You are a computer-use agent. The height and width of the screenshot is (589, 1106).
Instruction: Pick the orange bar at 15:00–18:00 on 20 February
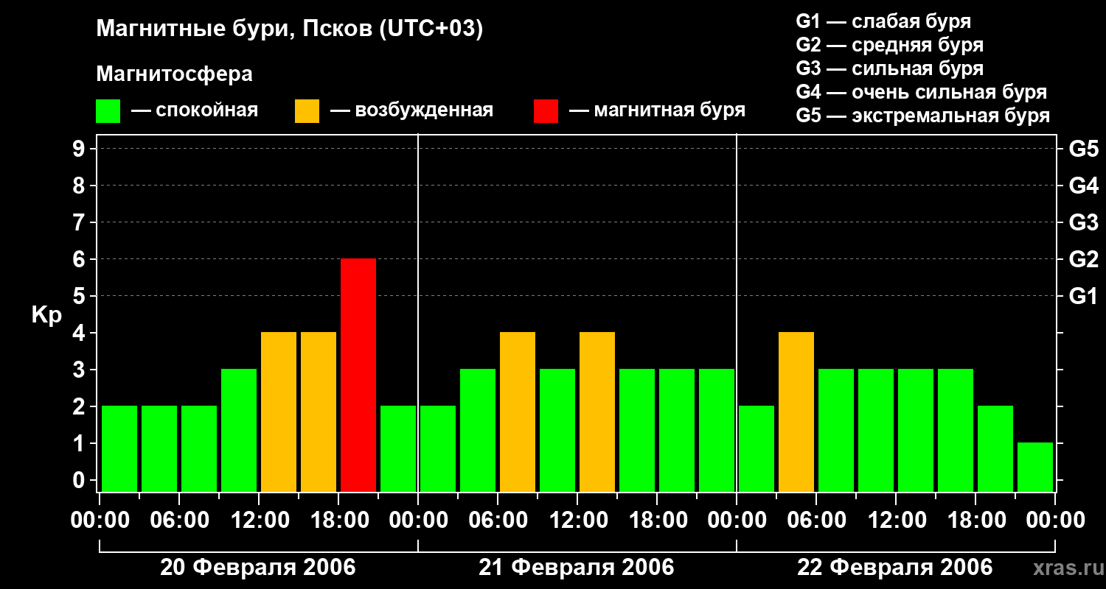[319, 412]
